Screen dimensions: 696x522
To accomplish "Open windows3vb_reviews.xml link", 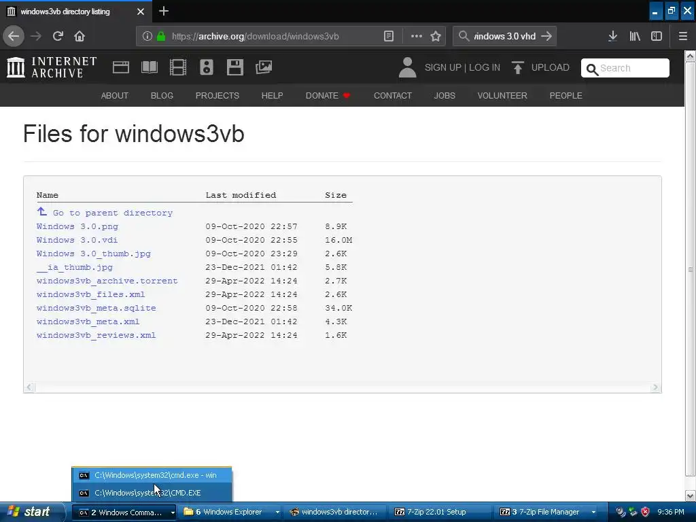I will pos(96,336).
